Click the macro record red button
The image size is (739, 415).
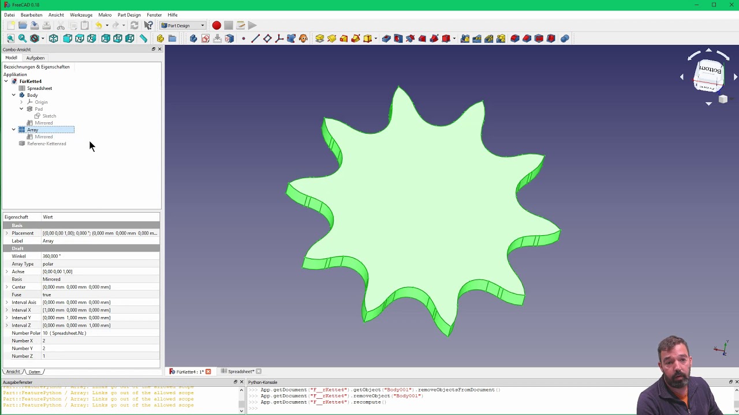pyautogui.click(x=217, y=25)
